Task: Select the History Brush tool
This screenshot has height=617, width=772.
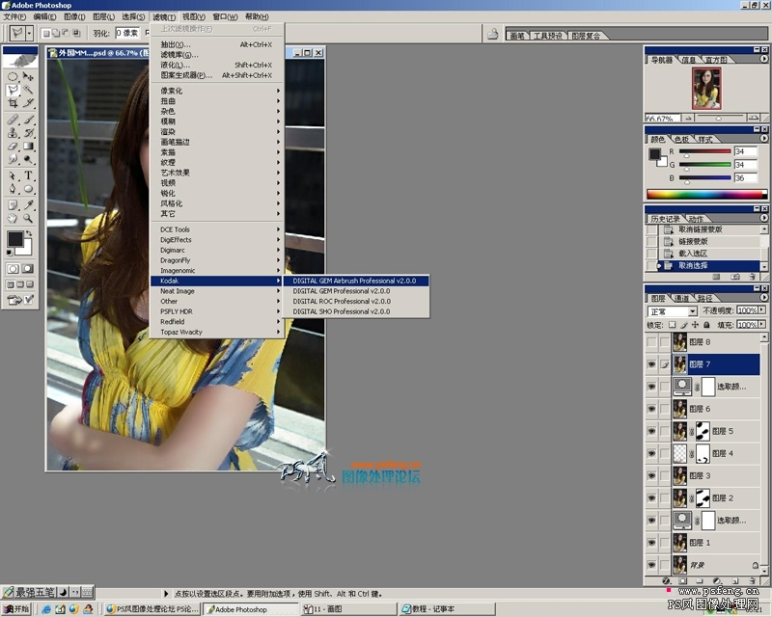Action: 28,133
